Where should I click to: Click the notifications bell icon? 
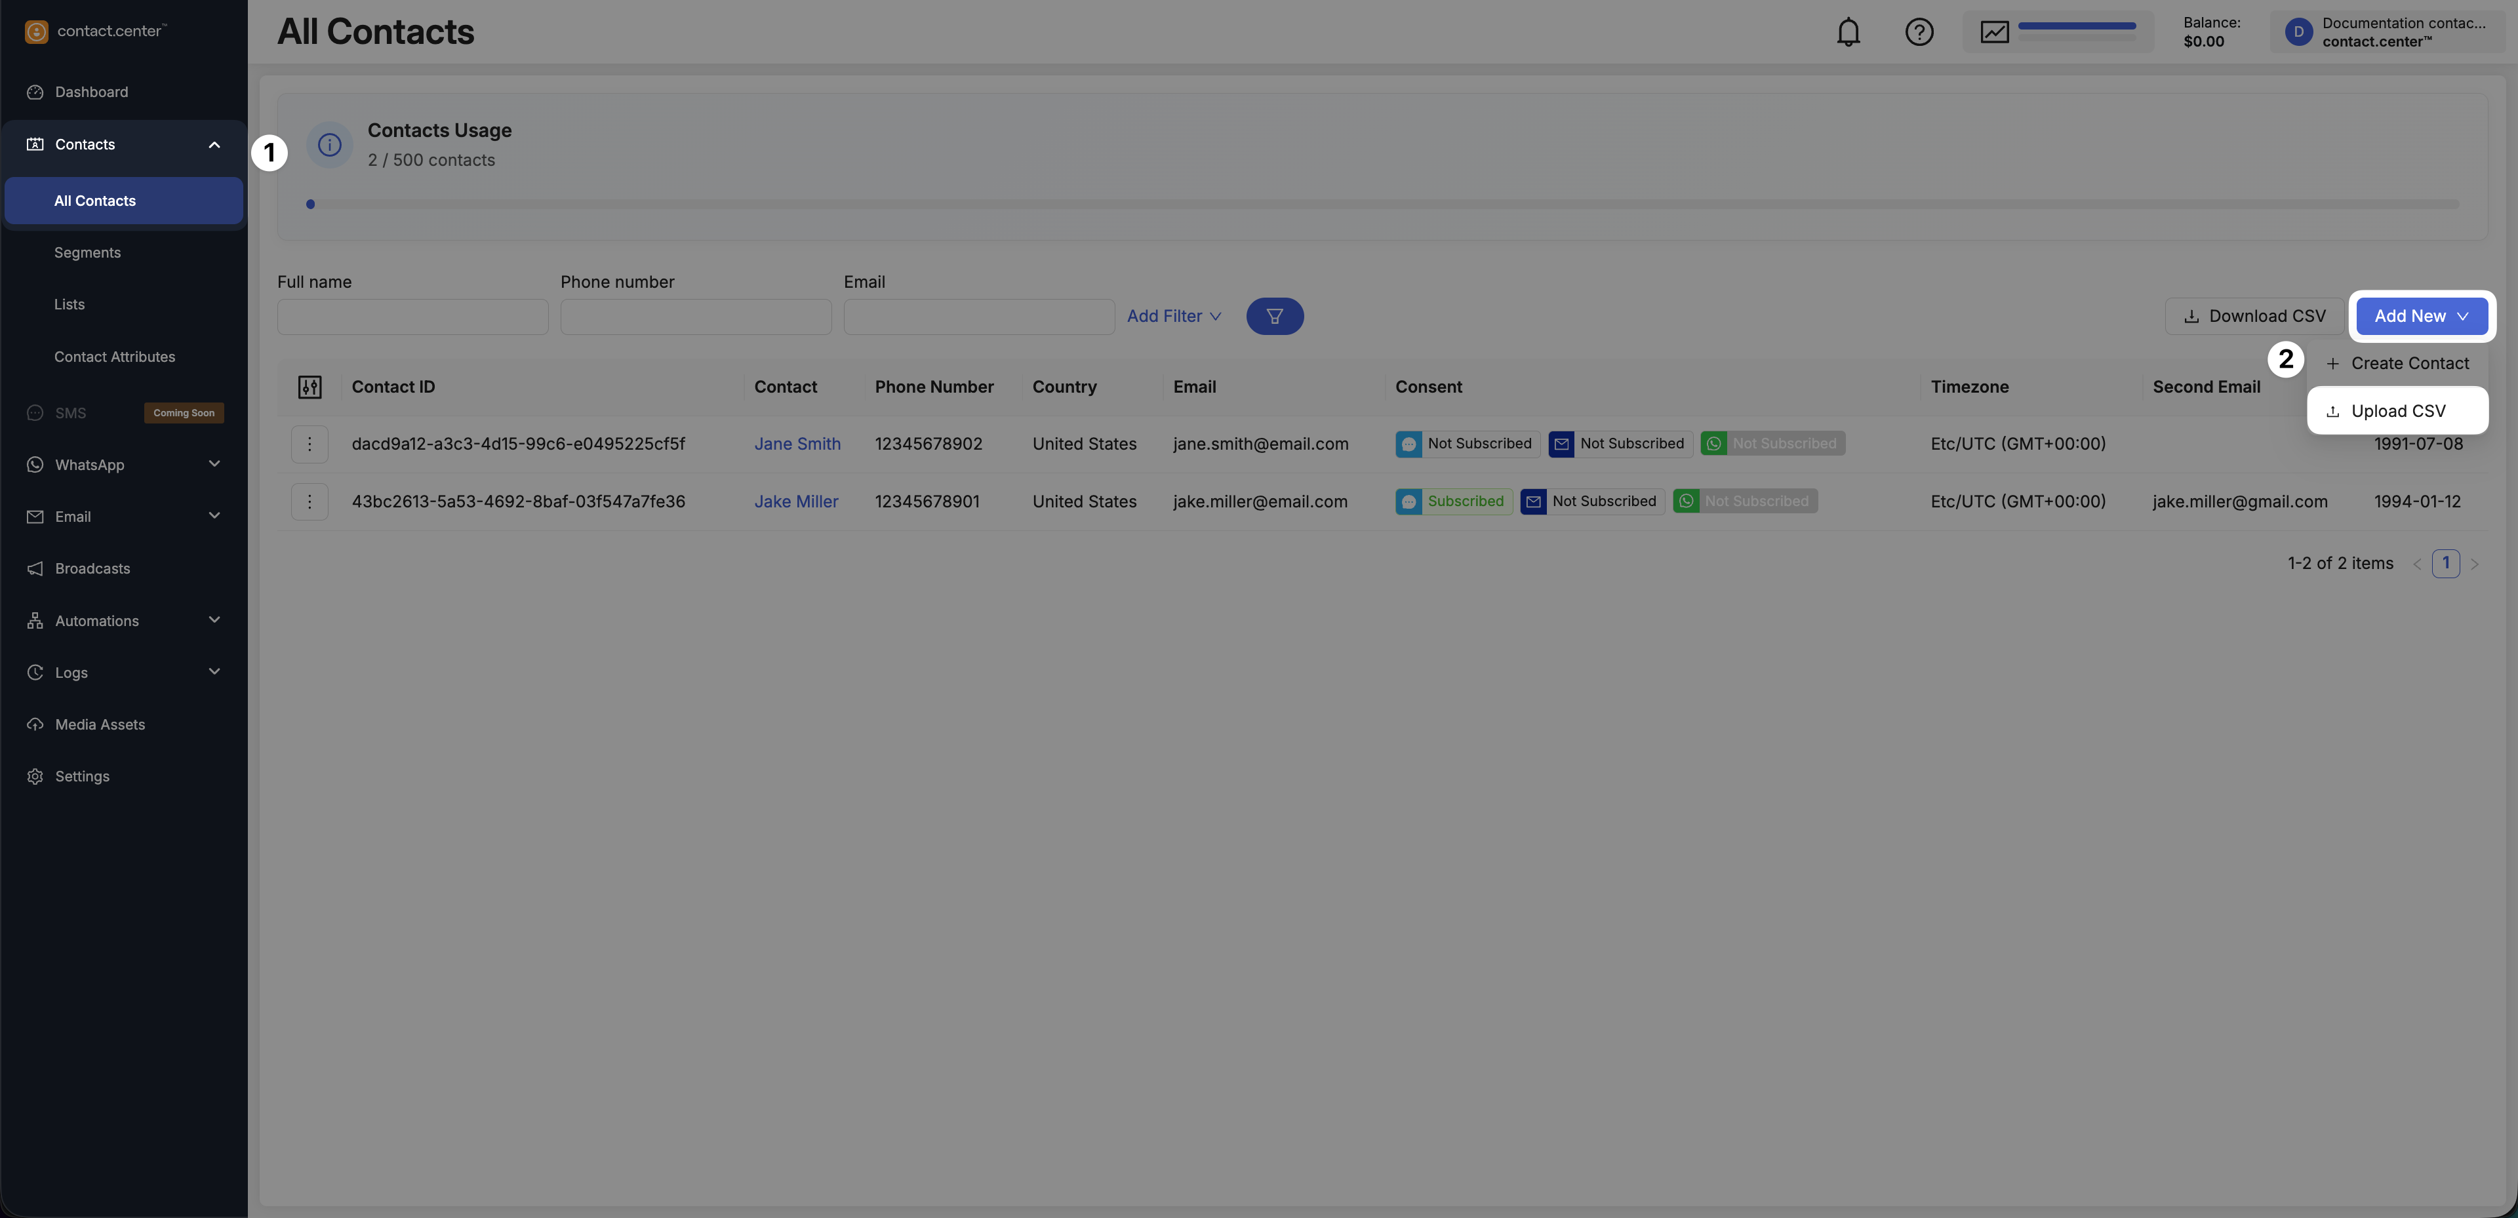(x=1847, y=32)
